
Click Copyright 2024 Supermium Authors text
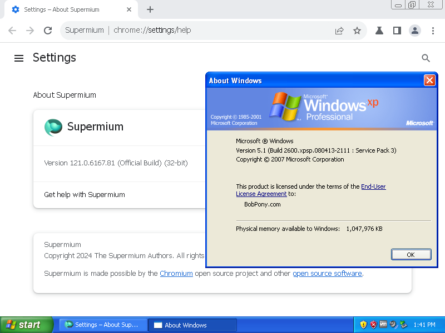(x=124, y=256)
